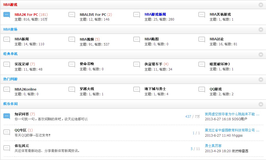Open the 体坛风云 forum

tap(22, 146)
